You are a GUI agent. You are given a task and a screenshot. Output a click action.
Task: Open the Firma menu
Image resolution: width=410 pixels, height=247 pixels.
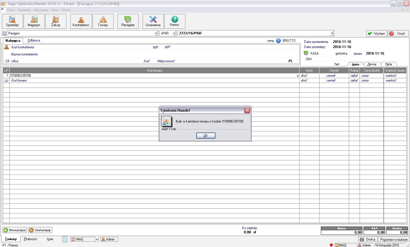(11, 10)
